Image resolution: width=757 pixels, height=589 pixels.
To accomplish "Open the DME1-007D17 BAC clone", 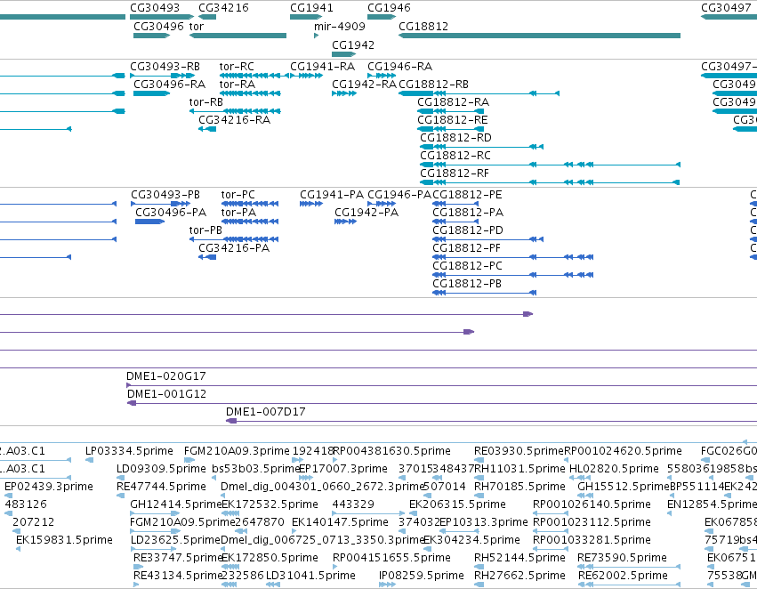I will [491, 422].
